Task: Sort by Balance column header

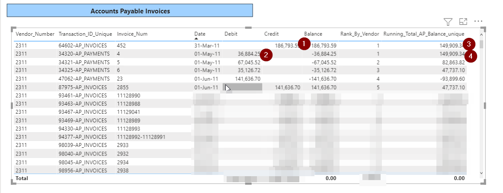Action: click(x=313, y=34)
